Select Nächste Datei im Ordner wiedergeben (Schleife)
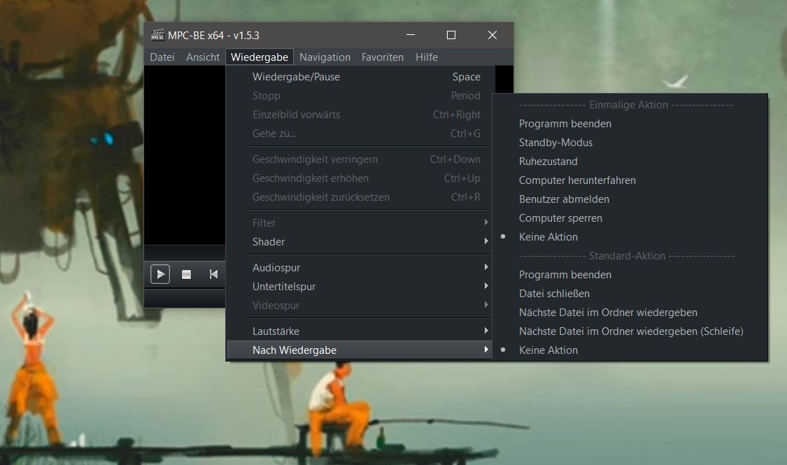Viewport: 787px width, 465px height. point(630,331)
